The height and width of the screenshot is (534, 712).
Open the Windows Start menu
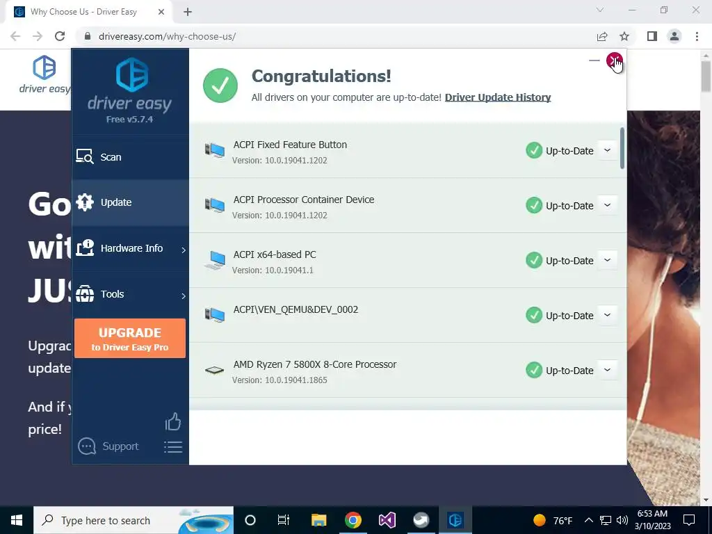click(17, 520)
